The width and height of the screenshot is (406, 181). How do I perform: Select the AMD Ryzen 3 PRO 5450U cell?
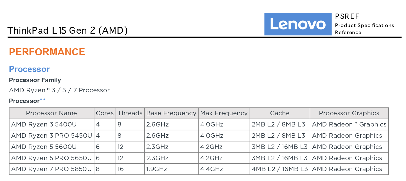point(52,136)
